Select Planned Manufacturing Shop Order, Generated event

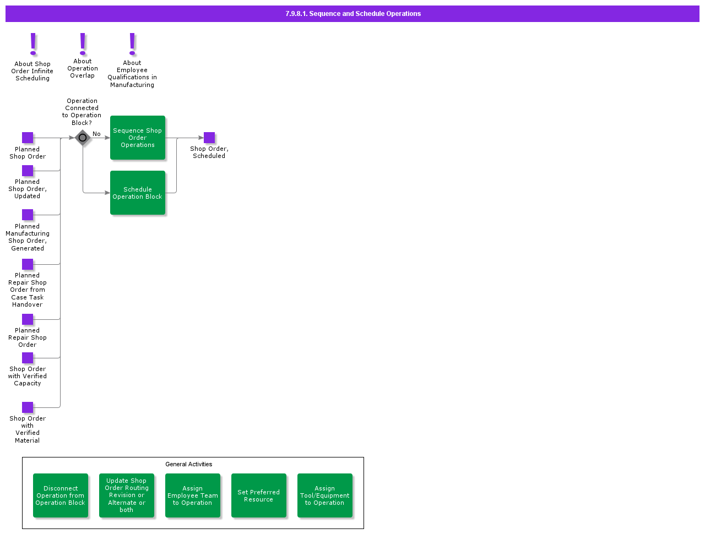[x=28, y=215]
